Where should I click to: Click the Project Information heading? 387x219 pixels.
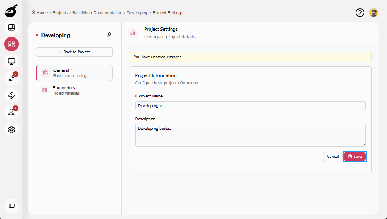point(156,75)
